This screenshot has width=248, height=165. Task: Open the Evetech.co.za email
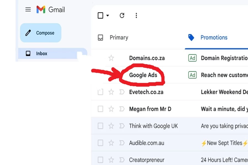tap(146, 92)
